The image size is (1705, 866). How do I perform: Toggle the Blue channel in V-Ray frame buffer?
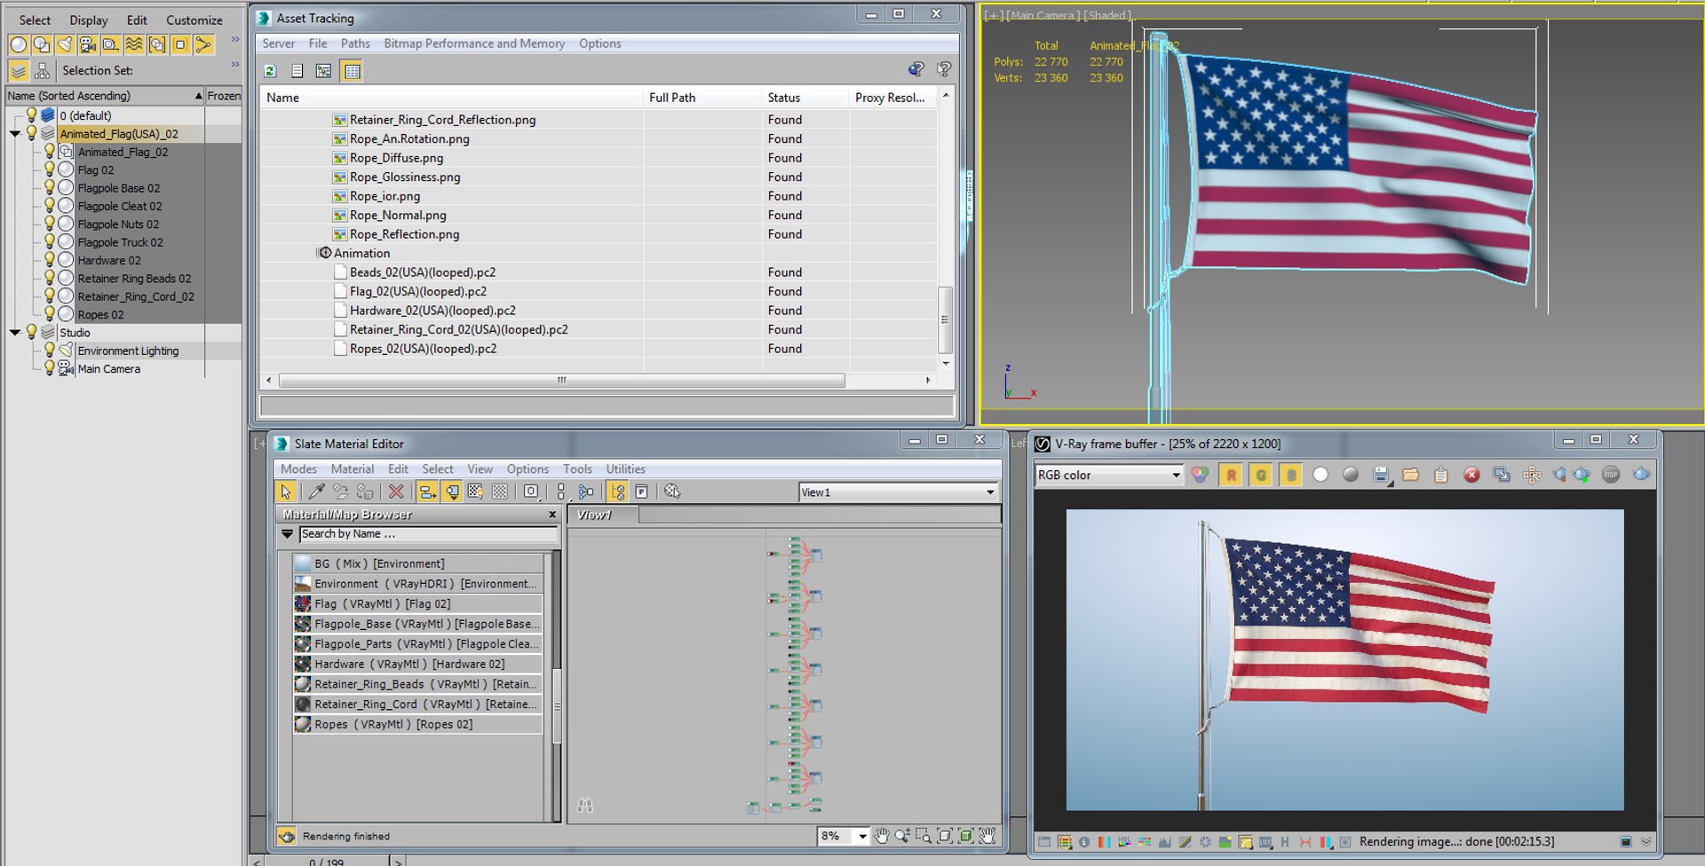(1291, 475)
